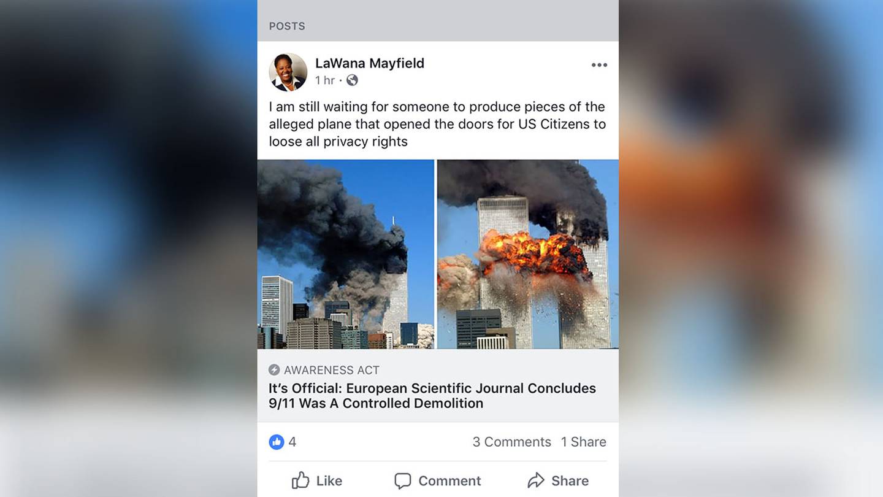Click the AWARENESS ACT source label

(x=332, y=370)
